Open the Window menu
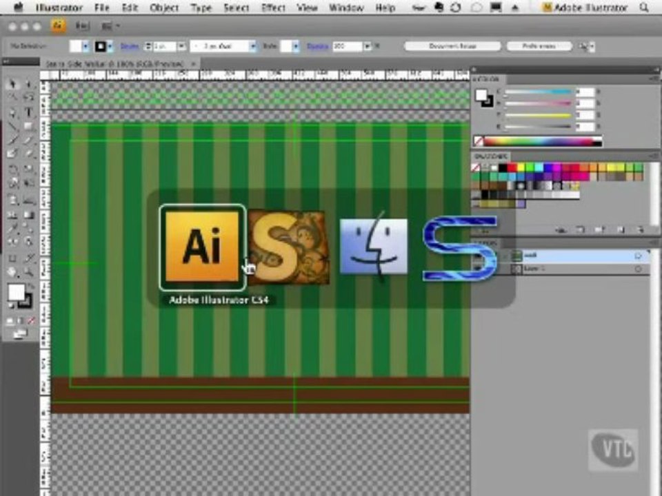The width and height of the screenshot is (662, 496). (346, 8)
